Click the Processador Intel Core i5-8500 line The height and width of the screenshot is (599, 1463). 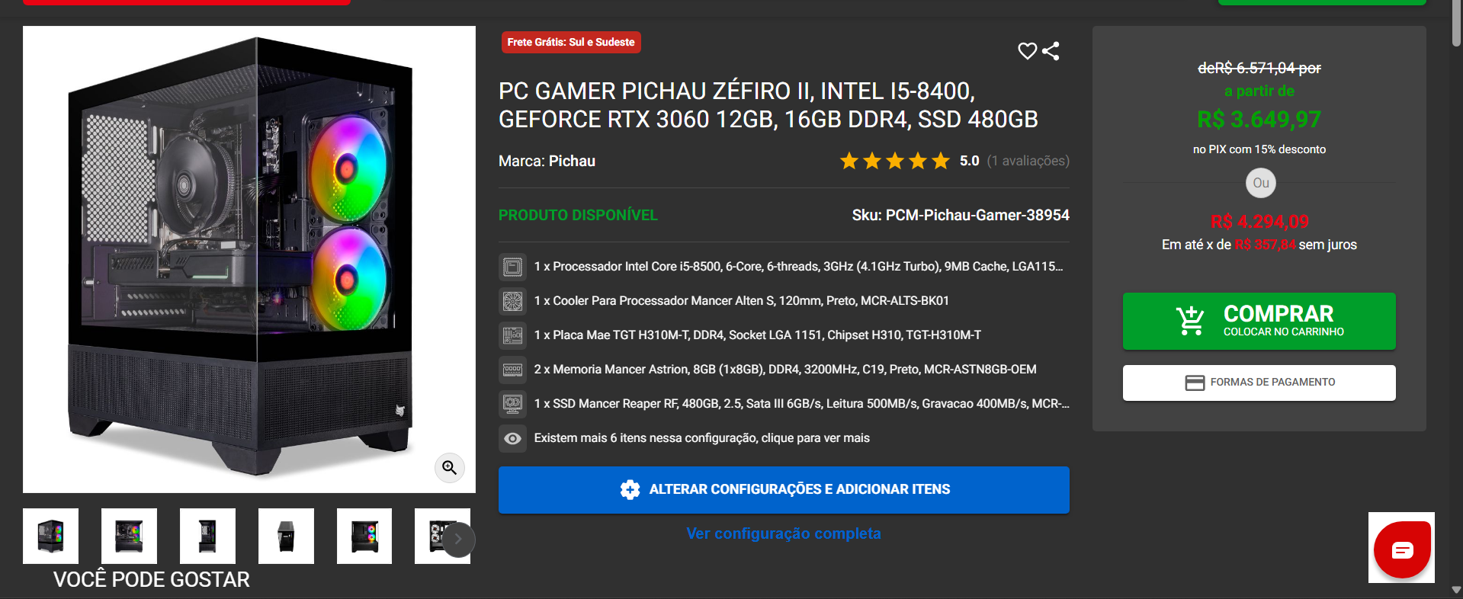pos(798,267)
